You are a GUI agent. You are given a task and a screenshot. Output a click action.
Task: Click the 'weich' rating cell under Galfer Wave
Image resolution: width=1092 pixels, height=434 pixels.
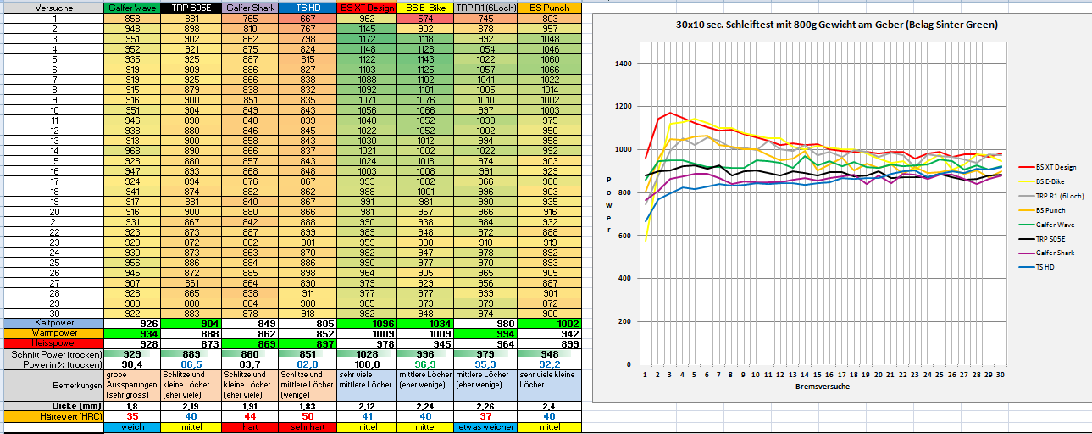[x=132, y=428]
